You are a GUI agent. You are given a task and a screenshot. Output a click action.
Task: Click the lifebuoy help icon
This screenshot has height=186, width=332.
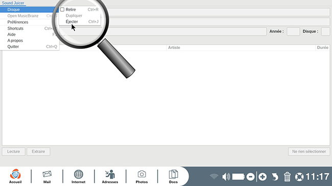pos(299,177)
